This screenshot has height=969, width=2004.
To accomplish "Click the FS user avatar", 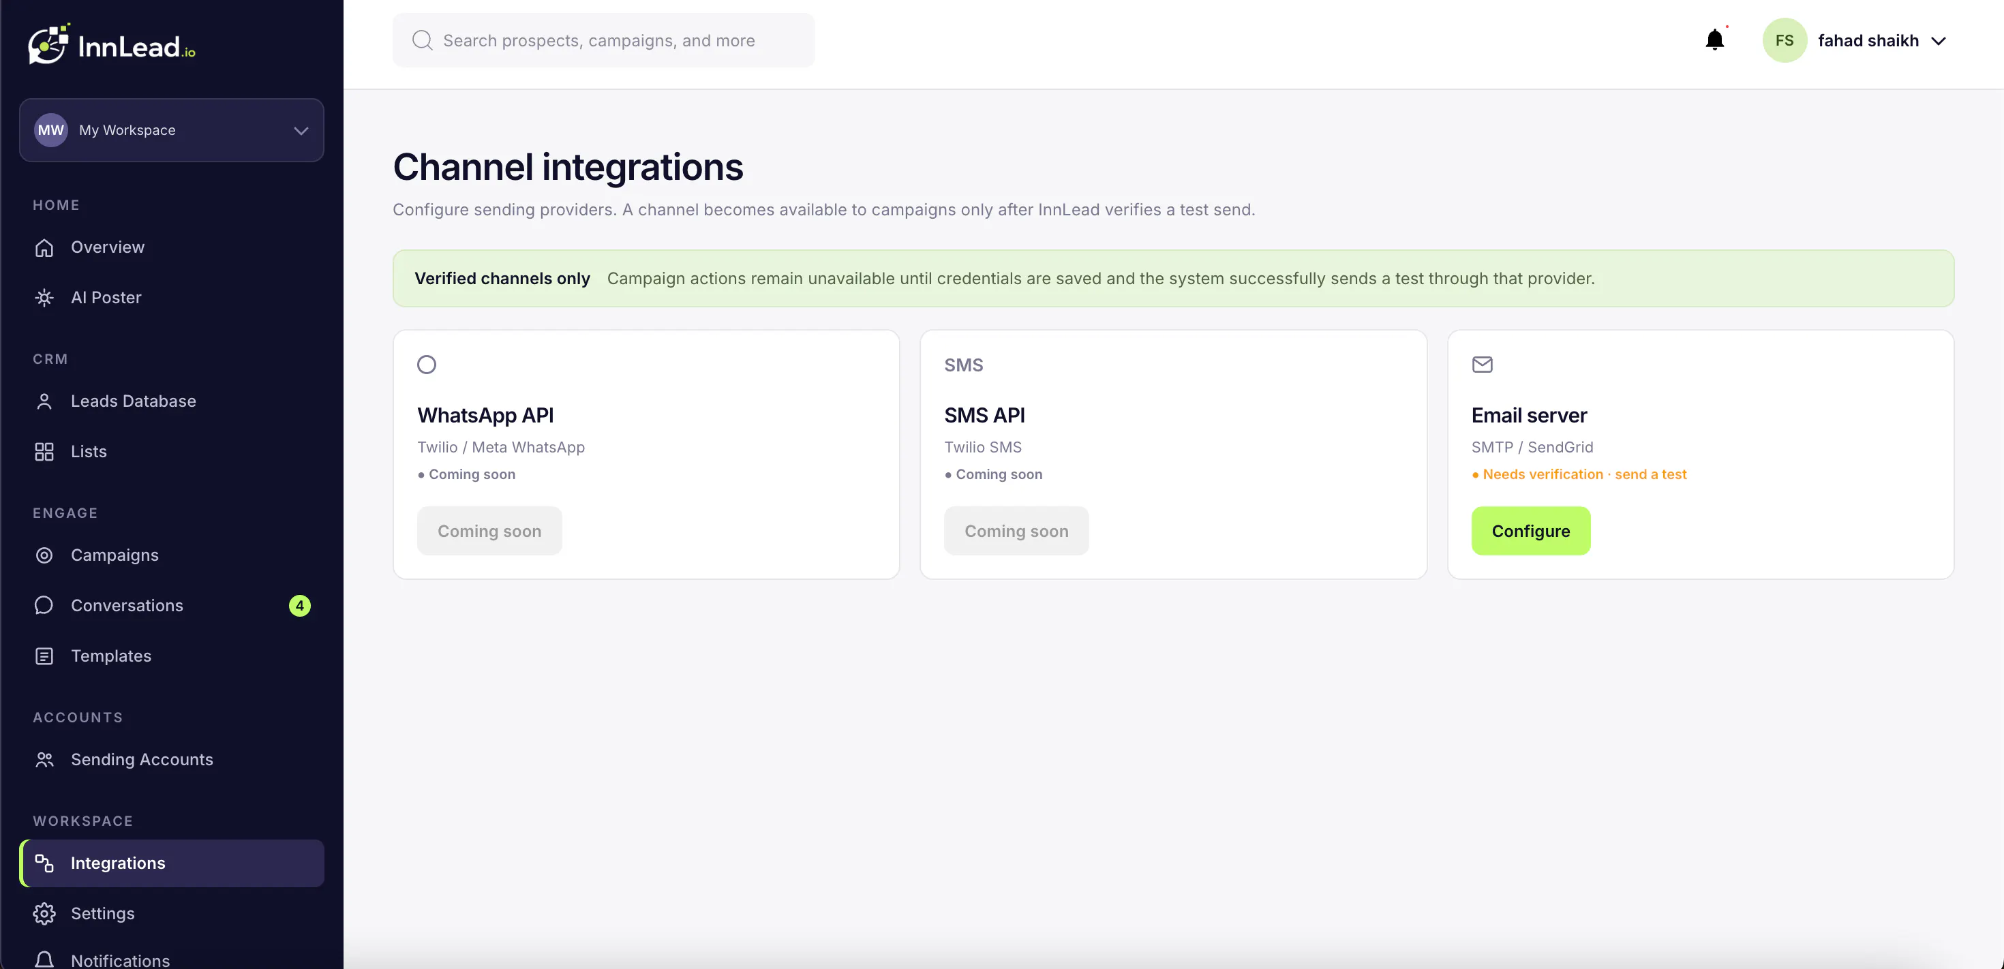I will pos(1785,40).
